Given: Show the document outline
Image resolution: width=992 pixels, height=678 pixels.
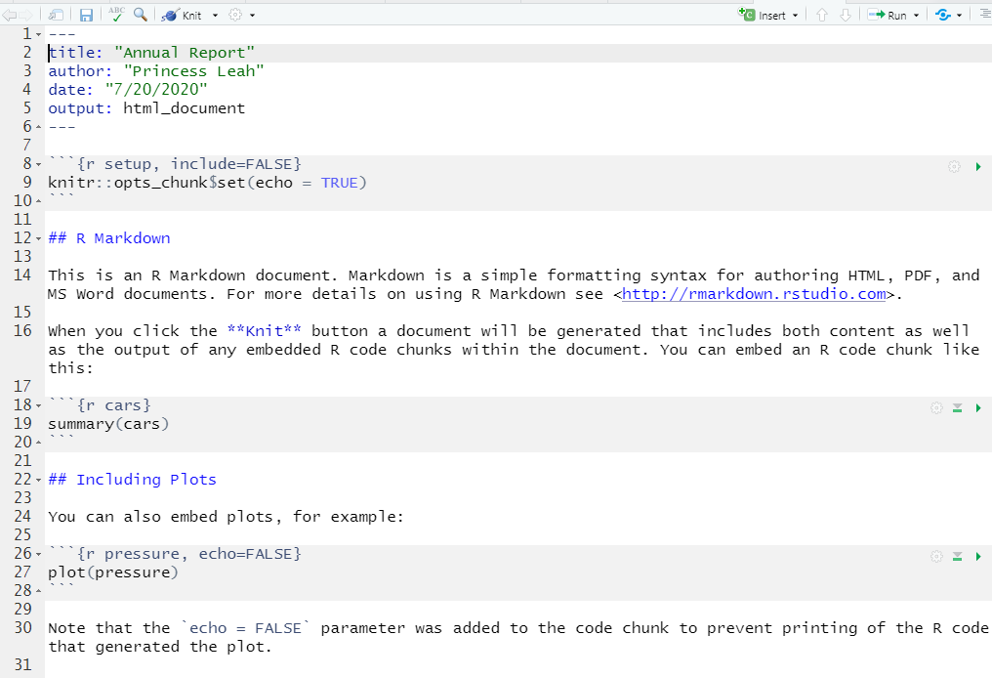Looking at the screenshot, I should tap(983, 14).
